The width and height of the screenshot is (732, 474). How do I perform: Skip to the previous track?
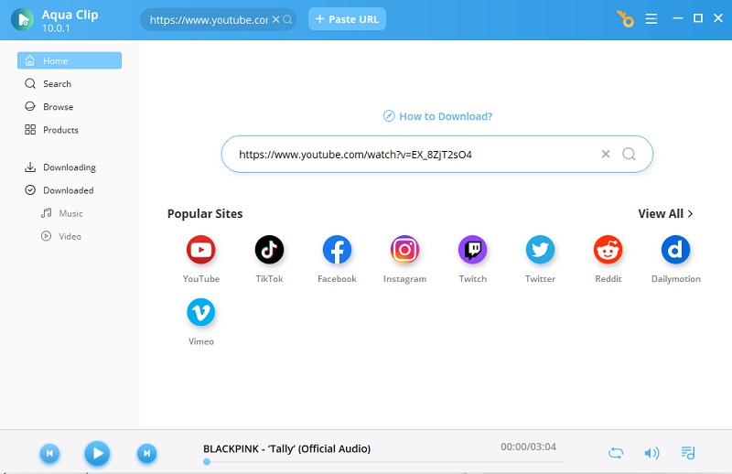coord(49,453)
